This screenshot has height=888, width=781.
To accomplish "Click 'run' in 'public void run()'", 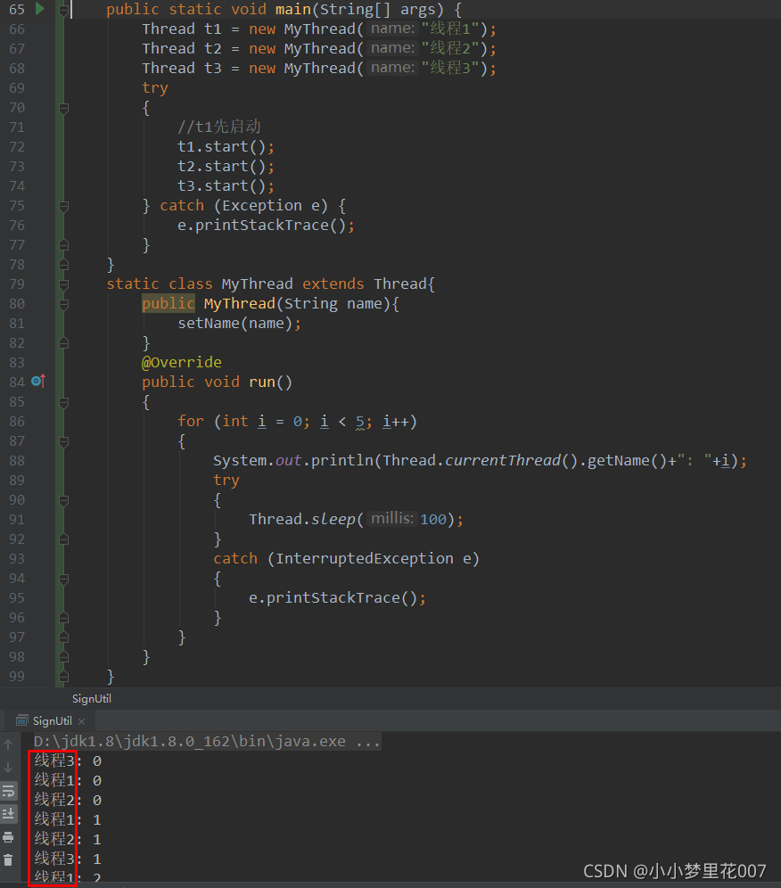I will [262, 382].
